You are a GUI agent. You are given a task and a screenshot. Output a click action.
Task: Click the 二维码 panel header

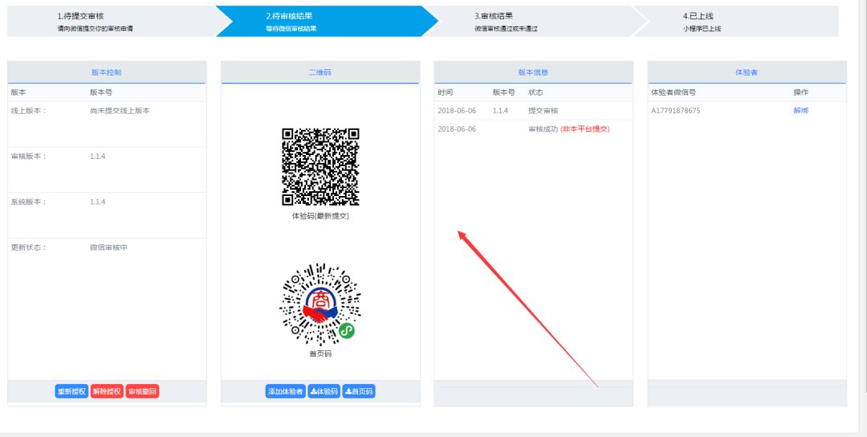320,72
